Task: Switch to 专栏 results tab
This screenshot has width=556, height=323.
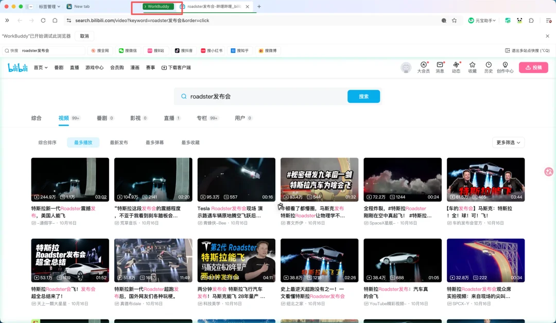Action: coord(207,118)
